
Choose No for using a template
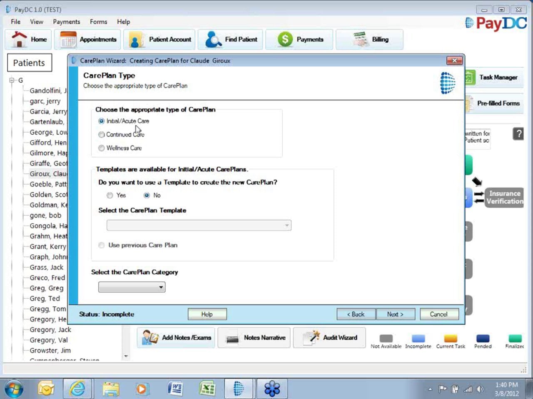tap(152, 195)
